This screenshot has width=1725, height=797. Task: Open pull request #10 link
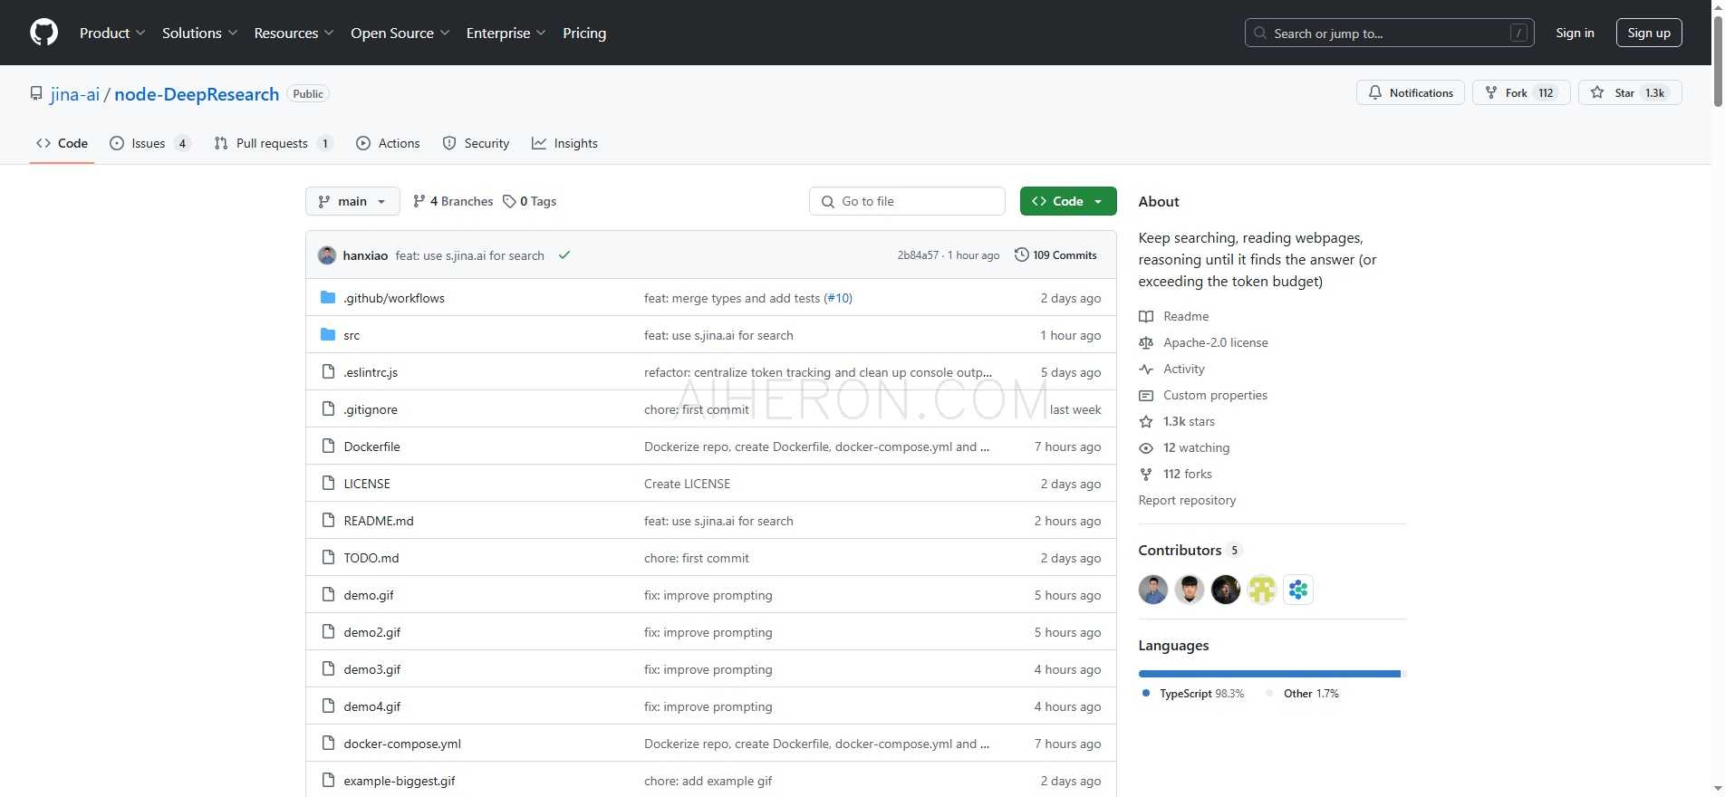[838, 298]
